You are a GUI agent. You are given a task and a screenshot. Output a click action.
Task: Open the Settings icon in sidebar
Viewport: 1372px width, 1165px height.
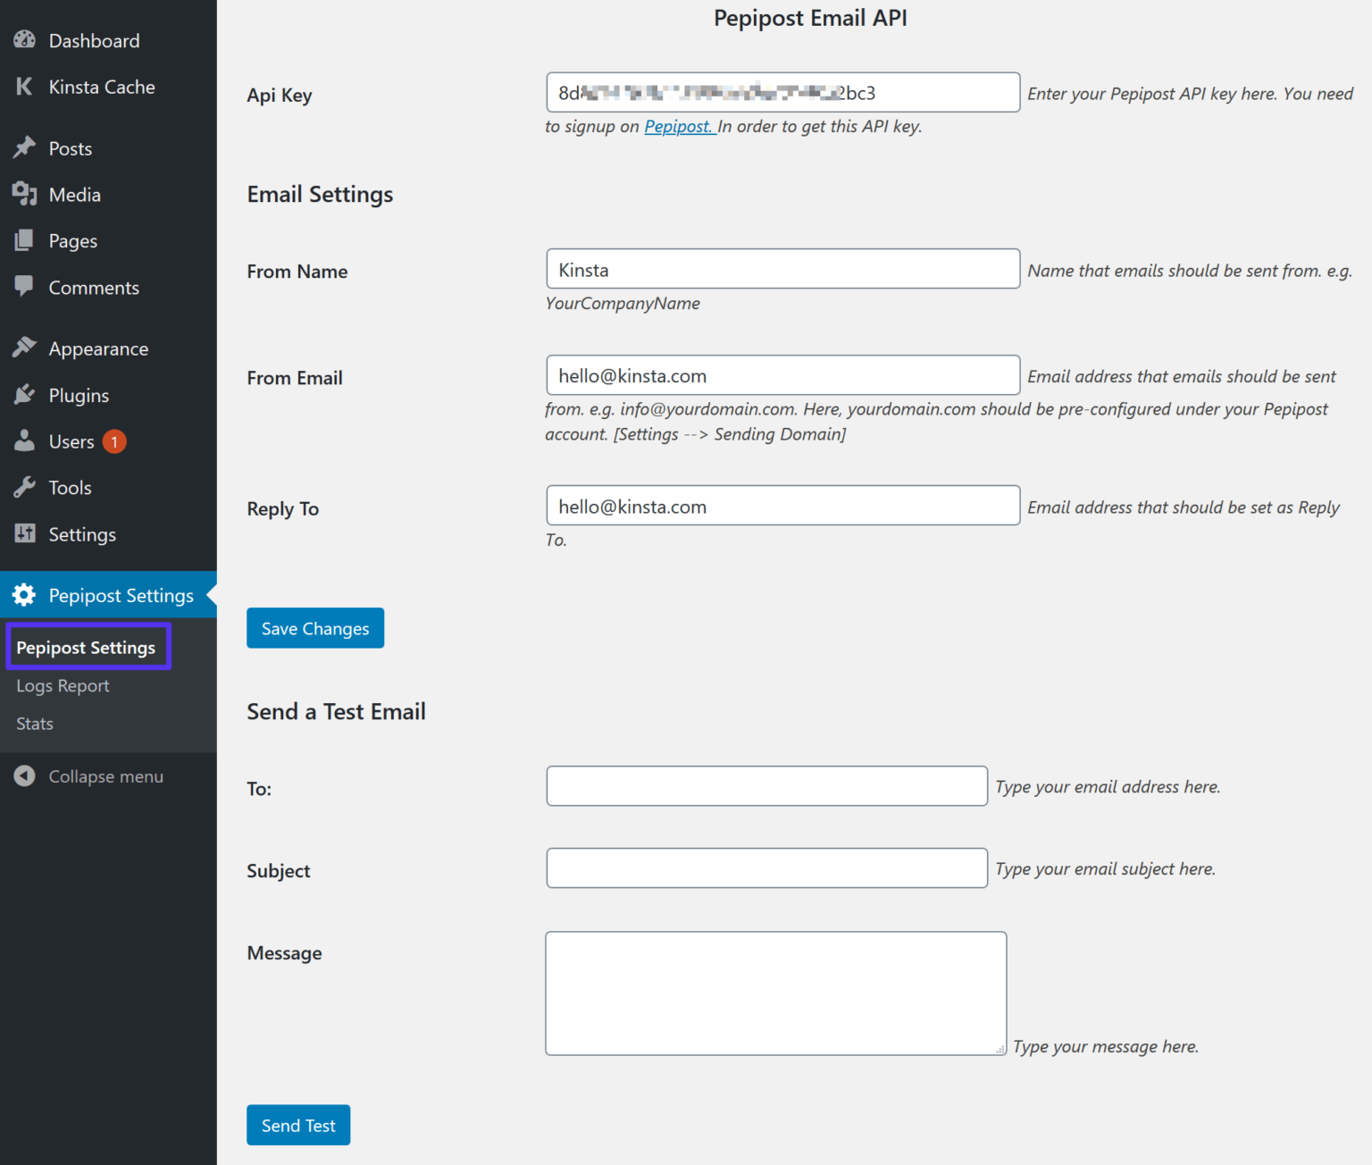24,533
